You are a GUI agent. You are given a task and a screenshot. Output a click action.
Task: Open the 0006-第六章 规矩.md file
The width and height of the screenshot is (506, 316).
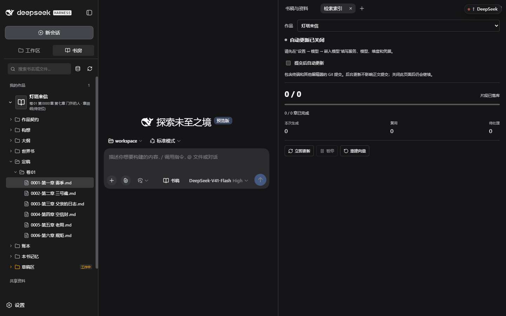50,235
